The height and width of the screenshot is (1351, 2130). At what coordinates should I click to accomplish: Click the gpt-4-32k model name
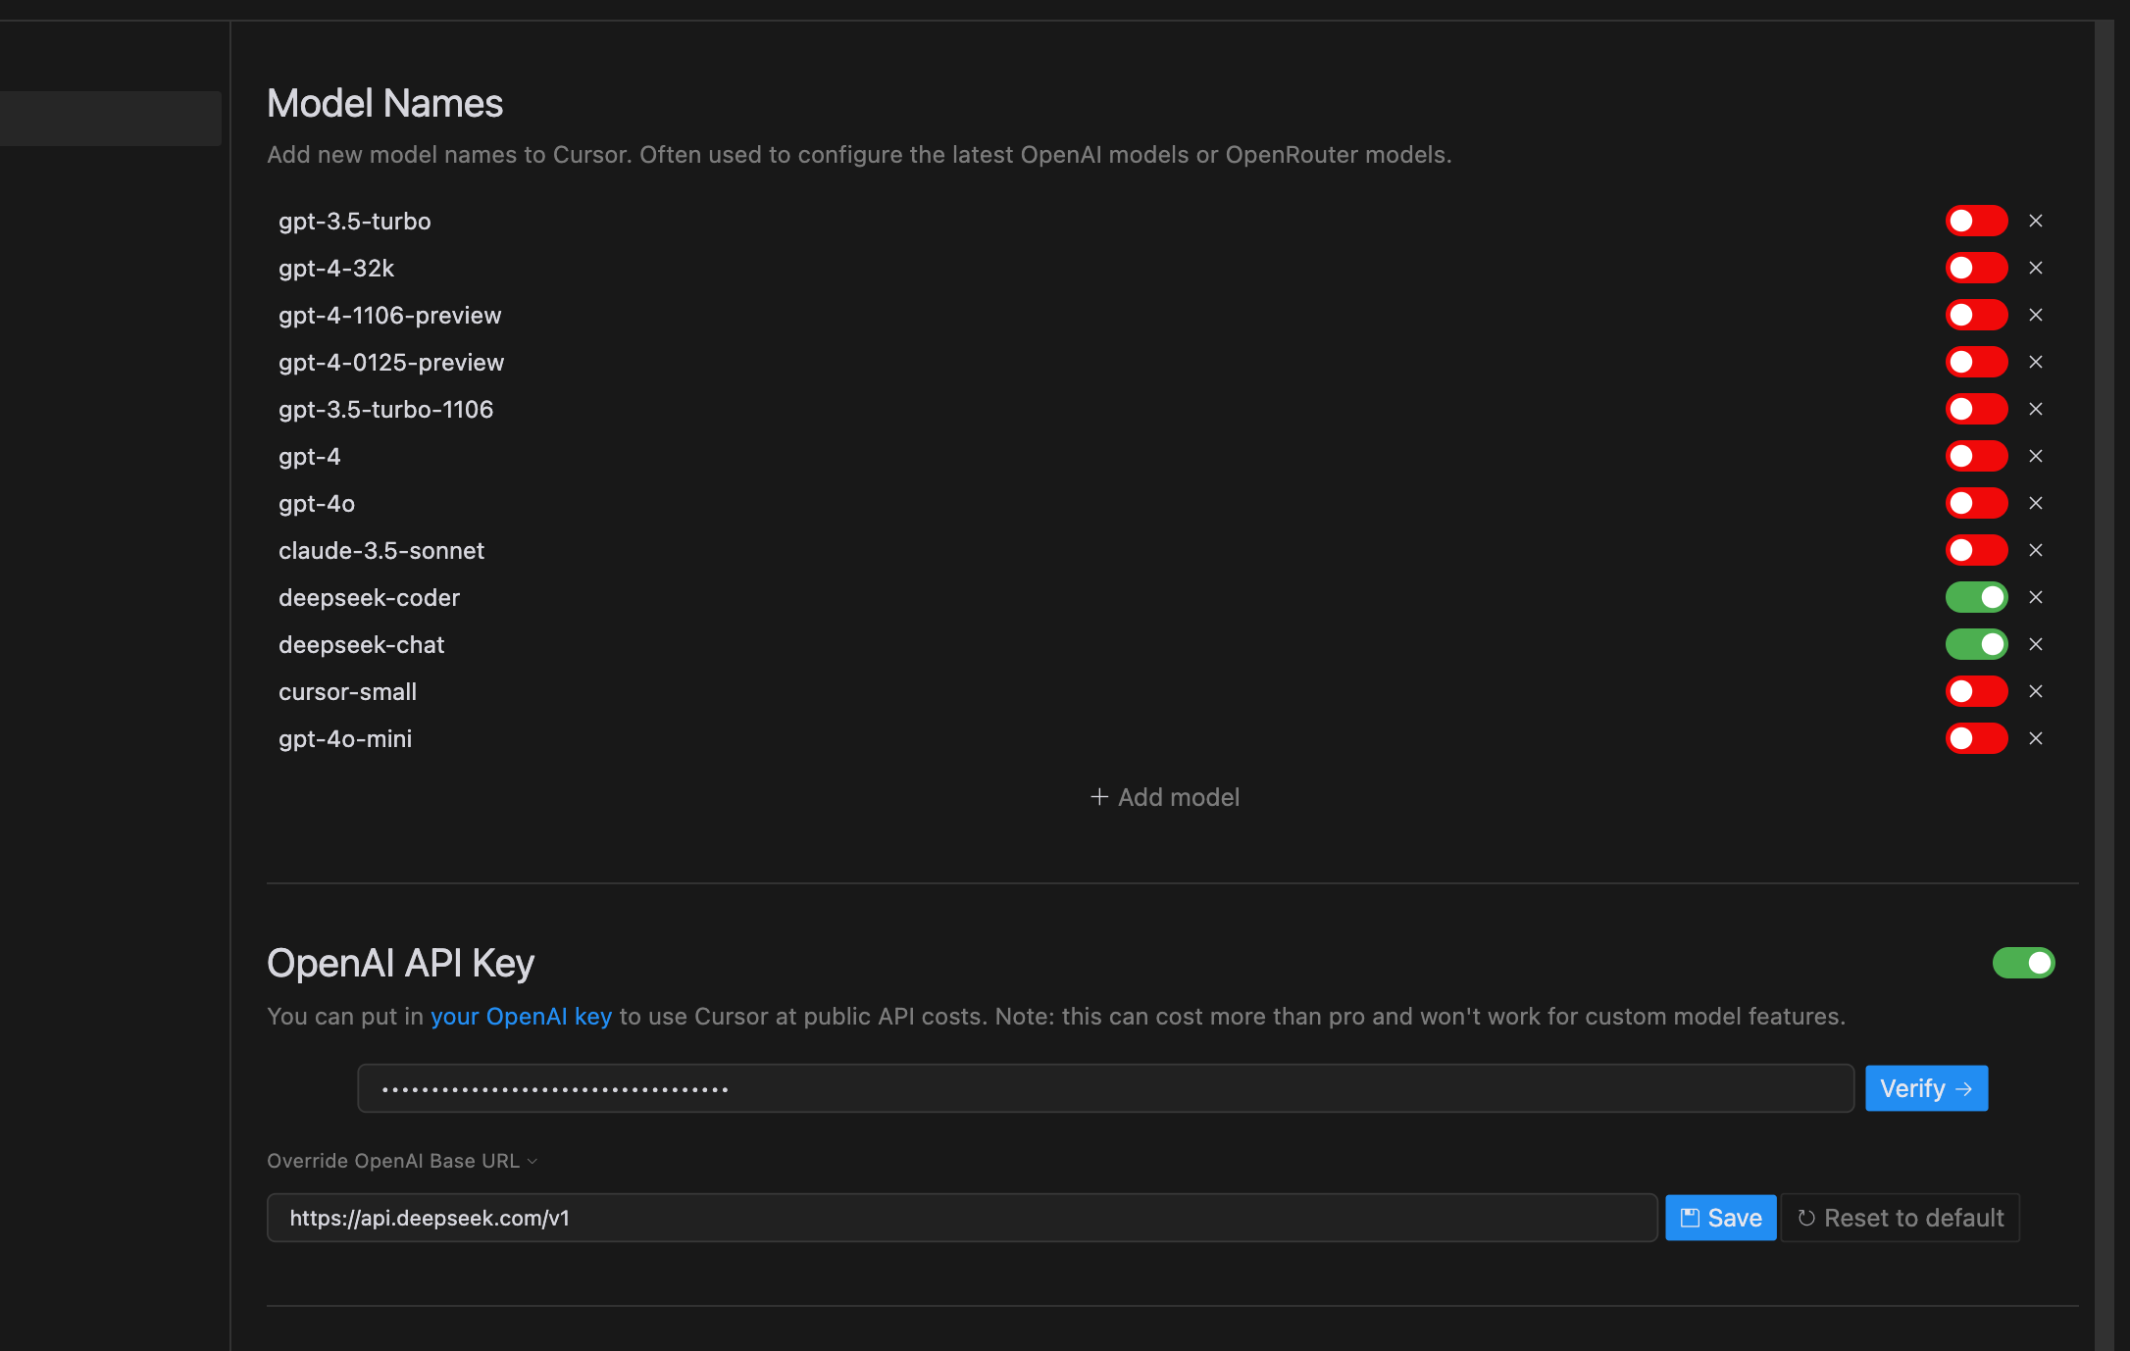pyautogui.click(x=336, y=269)
